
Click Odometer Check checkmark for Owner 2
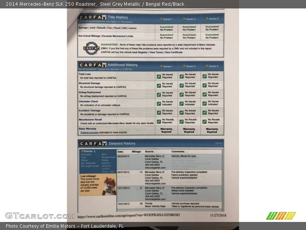click(x=181, y=103)
